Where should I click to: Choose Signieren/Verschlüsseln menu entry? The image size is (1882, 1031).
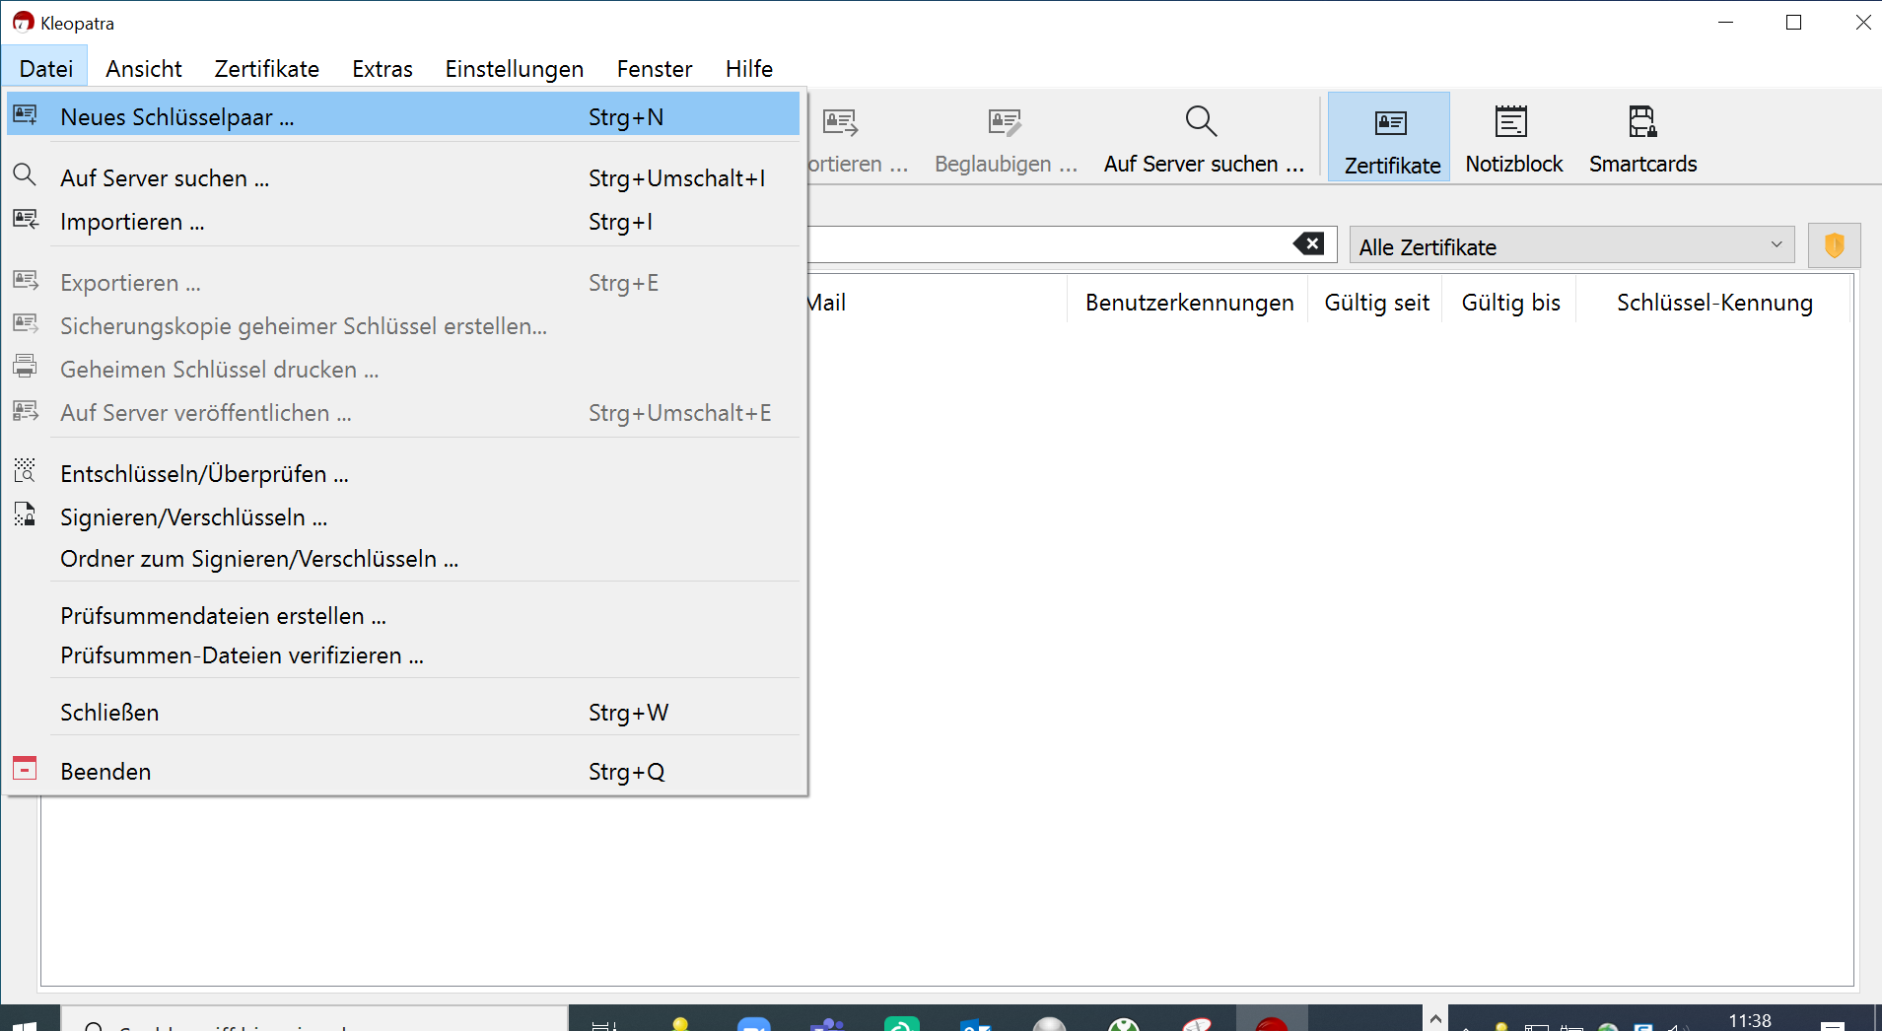point(193,517)
